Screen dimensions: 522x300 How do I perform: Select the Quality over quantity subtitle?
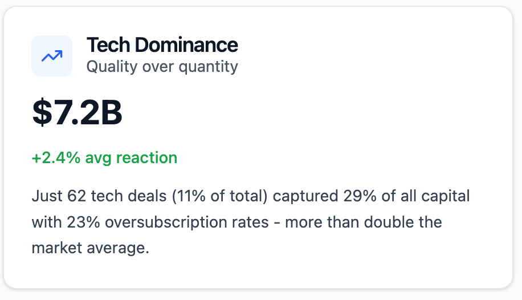coord(162,67)
